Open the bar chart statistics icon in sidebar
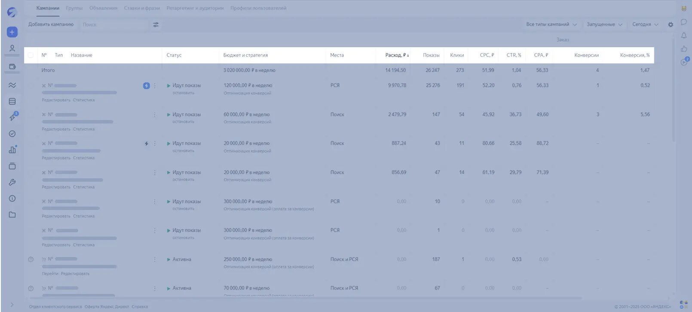This screenshot has width=692, height=312. tap(12, 150)
